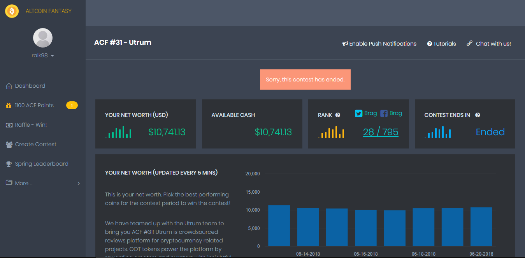The image size is (525, 258).
Task: Open the Spring Leaderboard page
Action: [x=42, y=164]
